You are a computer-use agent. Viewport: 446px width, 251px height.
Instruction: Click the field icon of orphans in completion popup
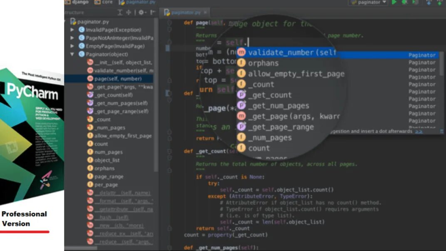tap(241, 63)
